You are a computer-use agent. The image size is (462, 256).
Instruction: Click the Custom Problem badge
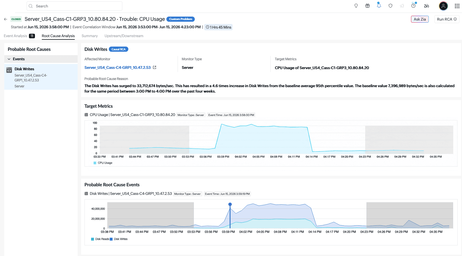pos(180,19)
